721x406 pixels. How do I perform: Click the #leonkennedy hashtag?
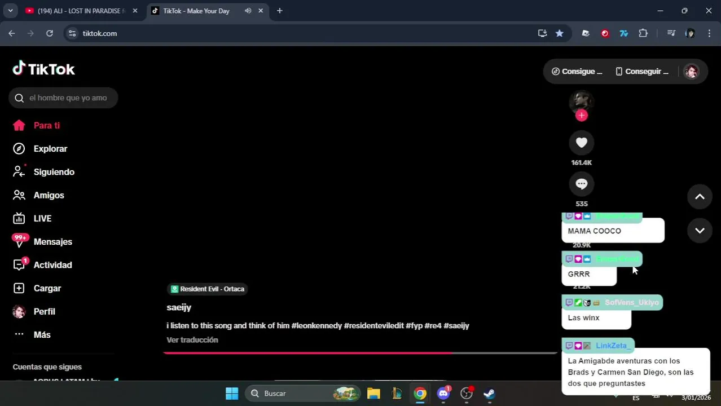point(316,325)
